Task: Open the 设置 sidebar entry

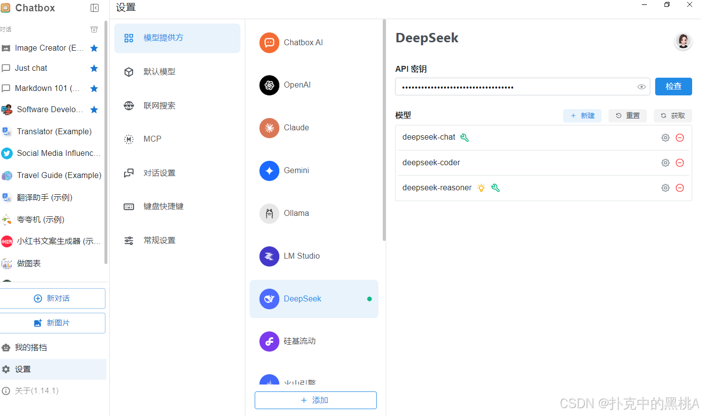Action: (53, 369)
